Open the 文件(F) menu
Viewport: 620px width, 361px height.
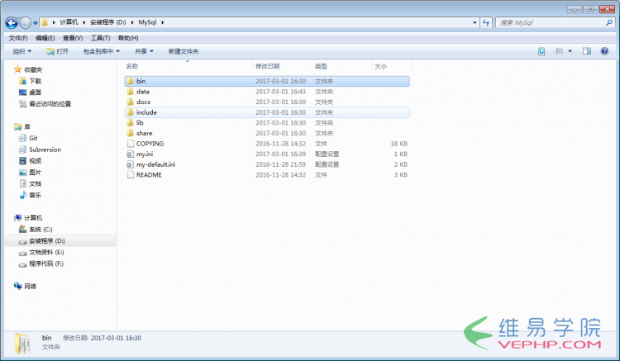click(x=18, y=38)
